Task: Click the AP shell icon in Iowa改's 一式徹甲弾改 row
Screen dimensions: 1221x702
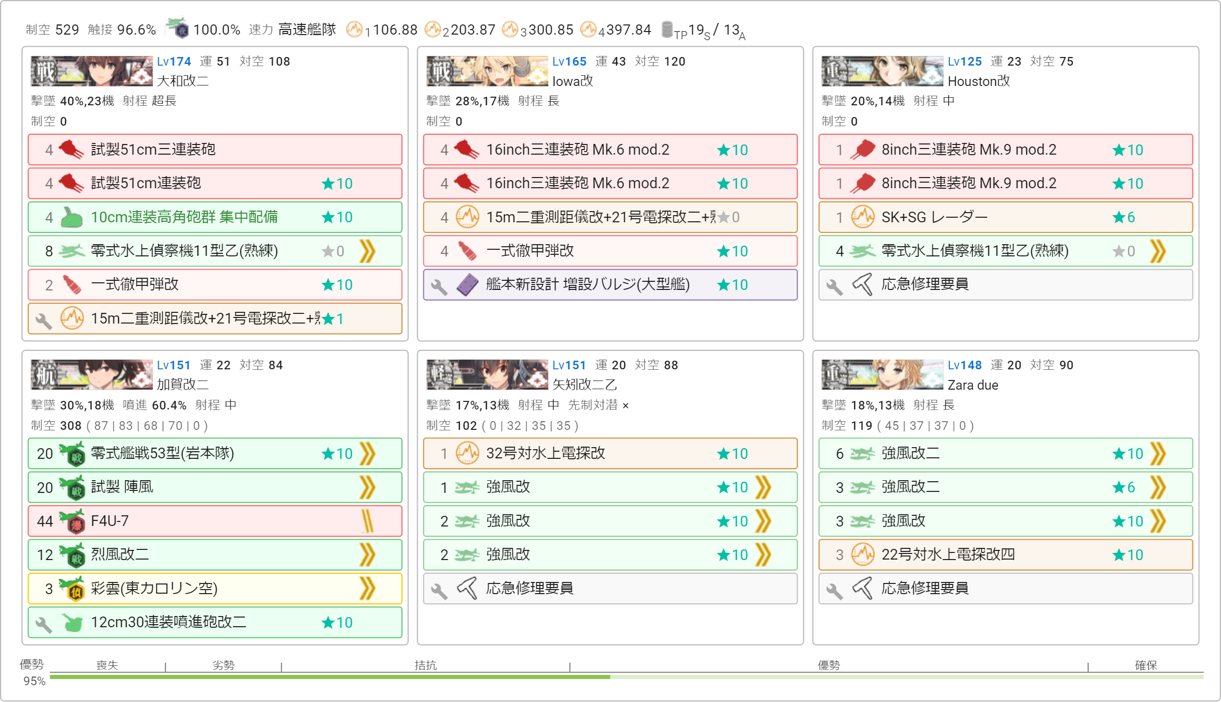Action: tap(467, 251)
